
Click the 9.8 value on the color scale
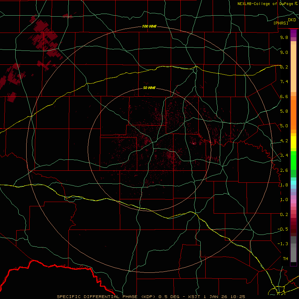pos(284,37)
